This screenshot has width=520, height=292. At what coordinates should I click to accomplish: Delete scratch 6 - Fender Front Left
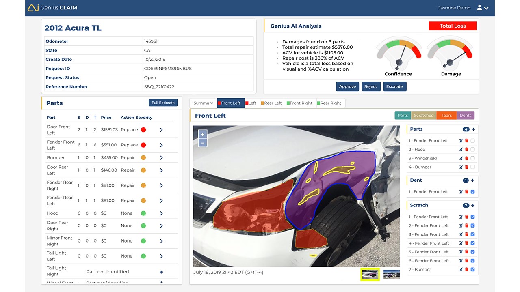(x=466, y=261)
